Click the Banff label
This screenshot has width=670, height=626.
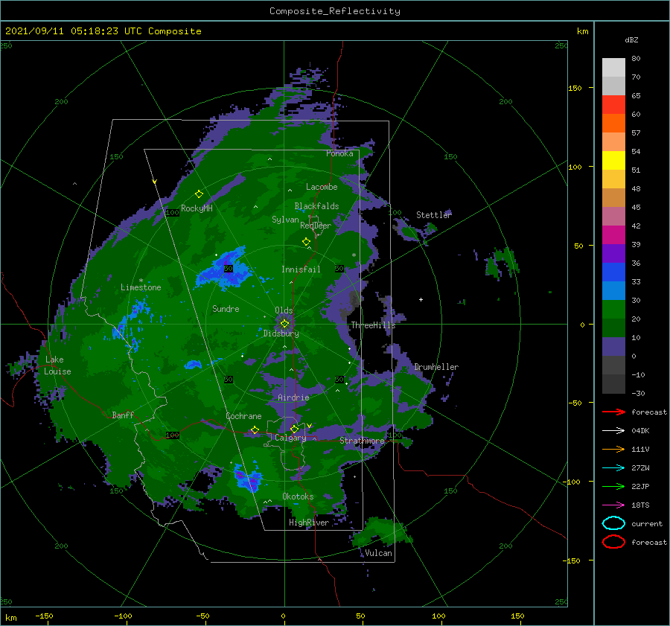pos(123,415)
